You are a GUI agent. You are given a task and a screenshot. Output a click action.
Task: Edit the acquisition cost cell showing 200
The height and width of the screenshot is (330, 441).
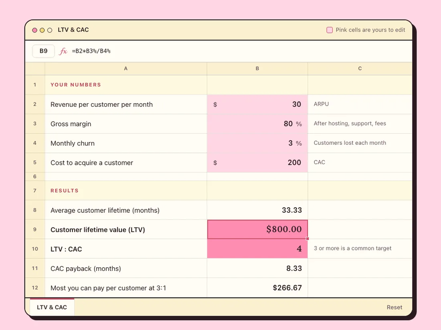257,162
